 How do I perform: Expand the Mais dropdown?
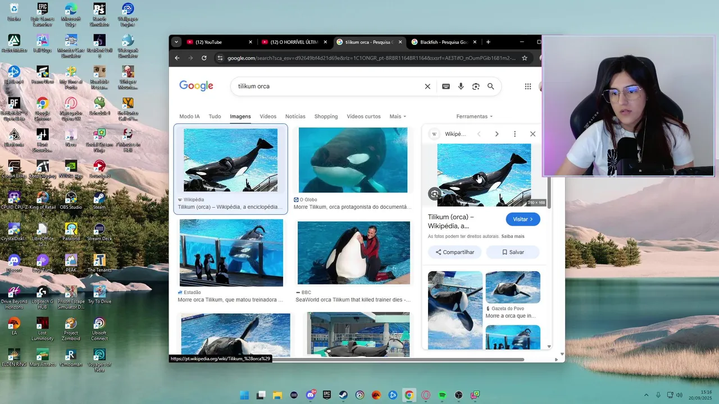398,117
